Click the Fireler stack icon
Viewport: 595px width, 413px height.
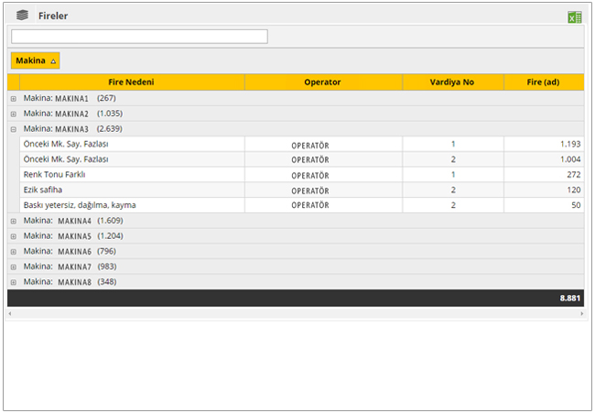tap(22, 16)
